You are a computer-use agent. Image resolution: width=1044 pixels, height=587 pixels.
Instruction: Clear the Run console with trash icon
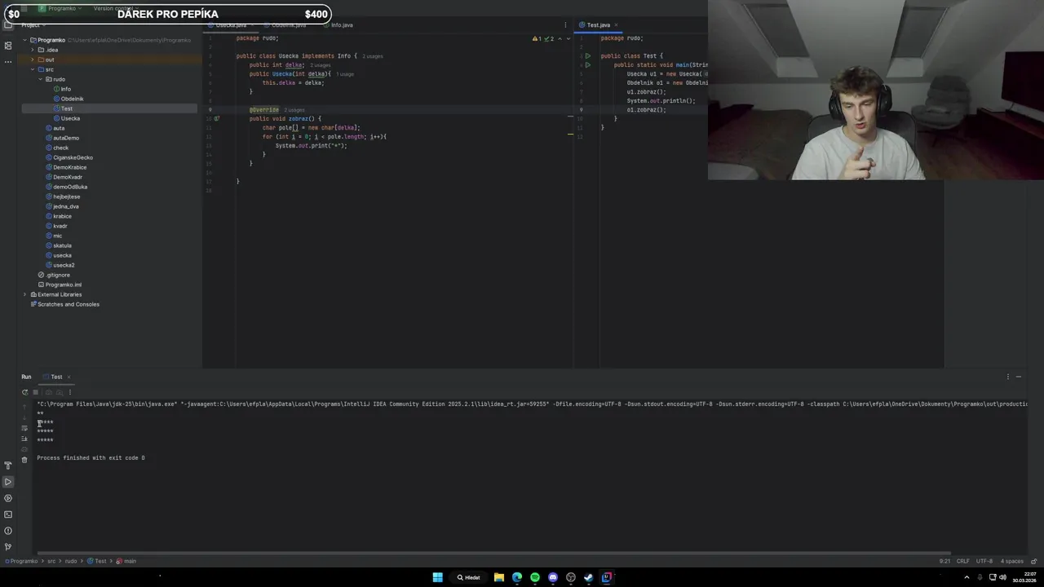pyautogui.click(x=24, y=460)
